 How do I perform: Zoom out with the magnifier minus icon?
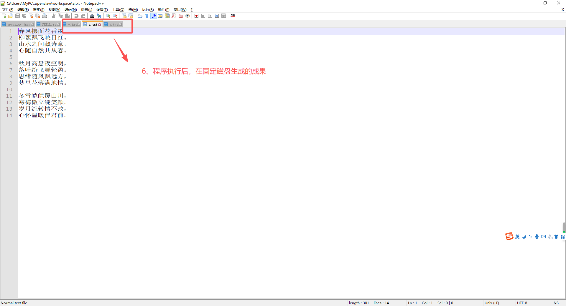point(115,16)
